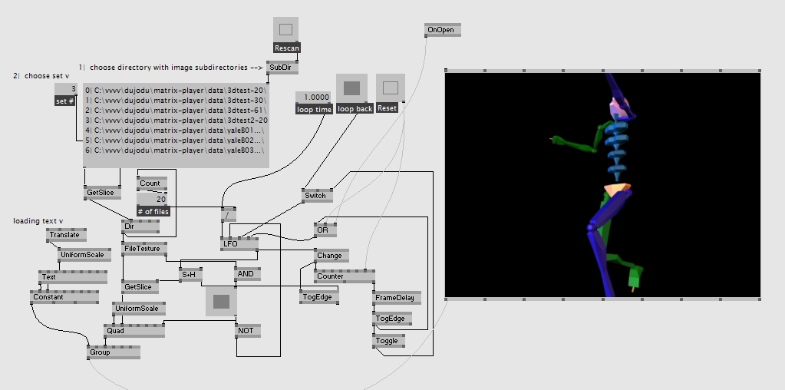Select the OnOpen node
Screen dimensions: 785x390
[x=441, y=30]
